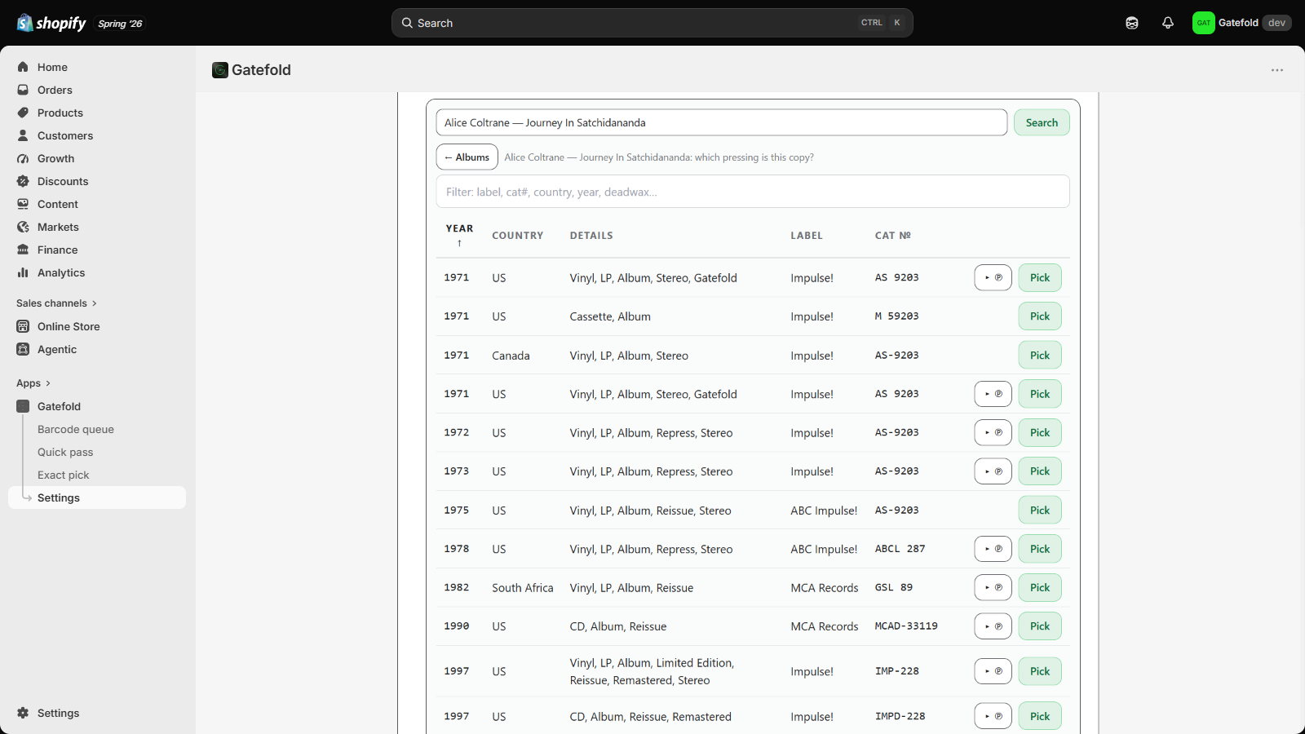This screenshot has width=1305, height=734.
Task: Click the "GSL 89" catalog number
Action: coord(894,588)
